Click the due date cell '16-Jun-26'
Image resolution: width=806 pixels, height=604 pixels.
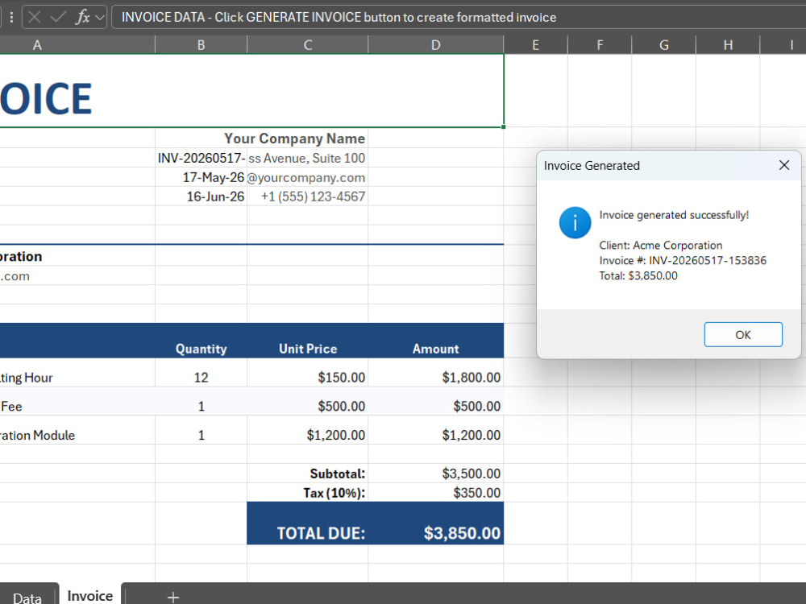[201, 197]
